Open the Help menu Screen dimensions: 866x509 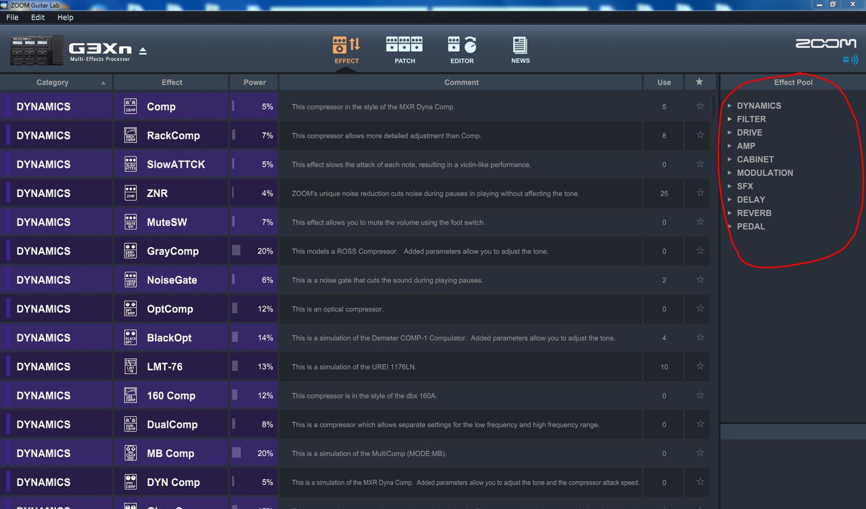[x=66, y=17]
